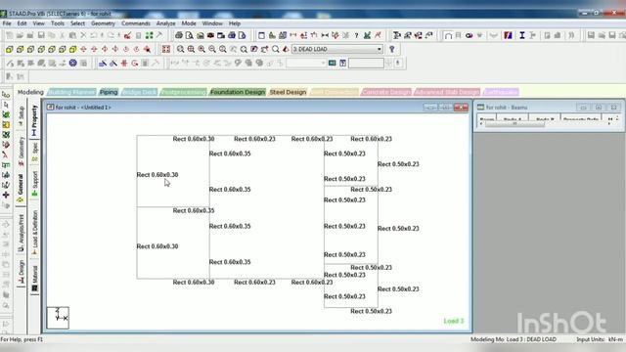626x352 pixels.
Task: Click the View From +Z cube icon
Action: [9, 50]
